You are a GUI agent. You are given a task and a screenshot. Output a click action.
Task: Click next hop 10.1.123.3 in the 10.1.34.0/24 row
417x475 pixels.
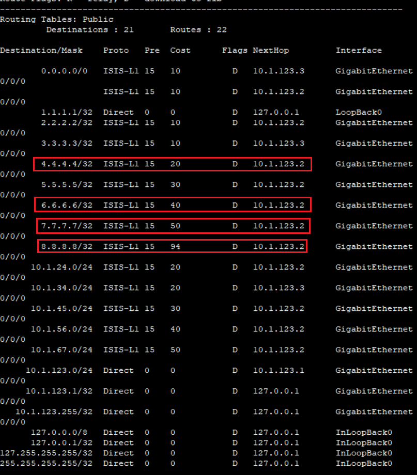[x=279, y=288]
